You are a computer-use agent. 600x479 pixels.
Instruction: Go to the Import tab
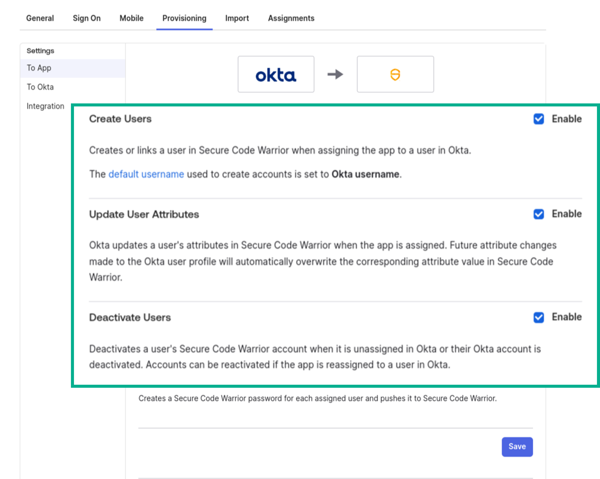point(237,18)
